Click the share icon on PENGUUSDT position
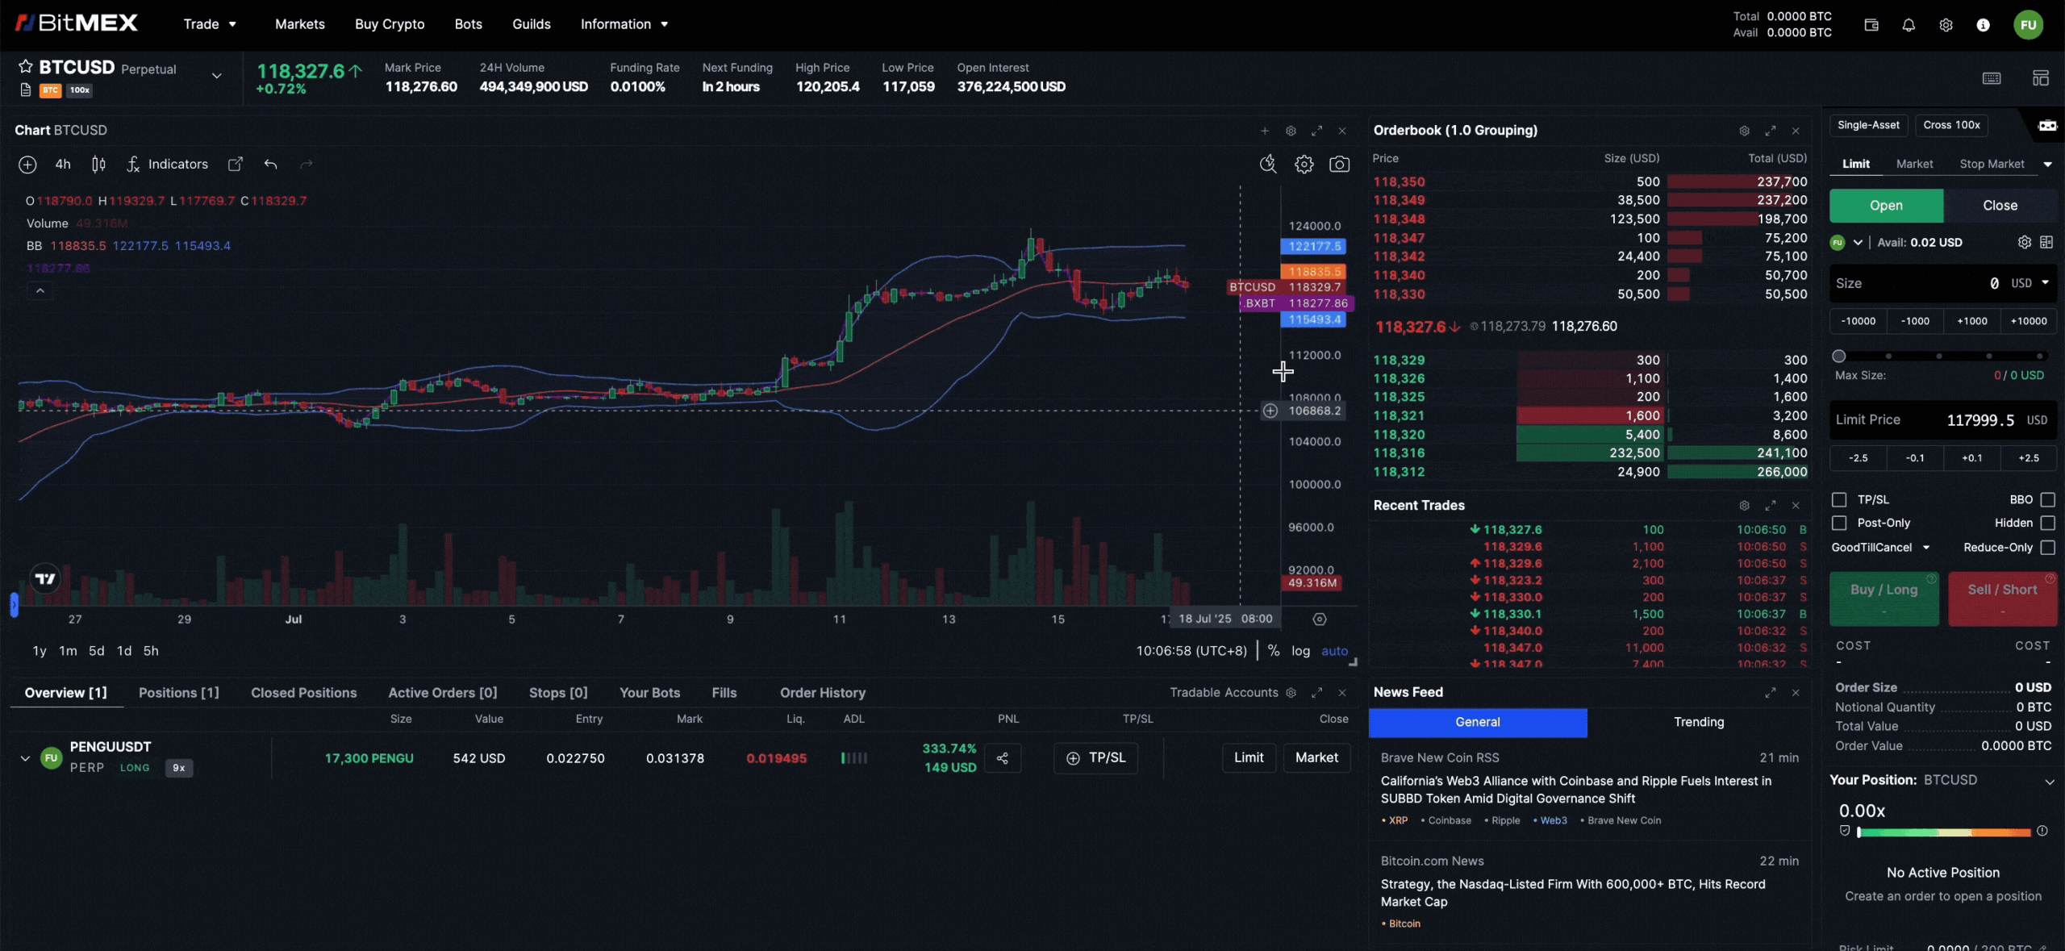 pos(1002,758)
